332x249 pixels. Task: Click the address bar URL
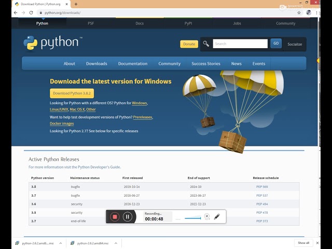point(62,12)
